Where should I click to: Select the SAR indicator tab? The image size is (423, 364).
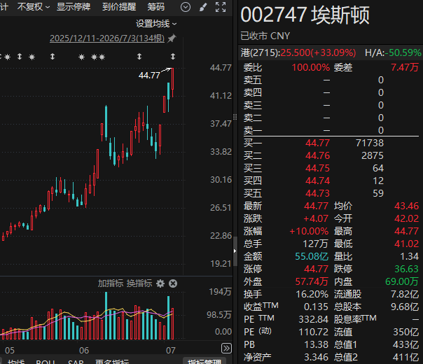pyautogui.click(x=76, y=361)
